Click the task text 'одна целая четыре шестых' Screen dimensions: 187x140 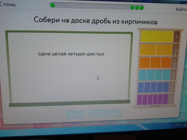71,54
